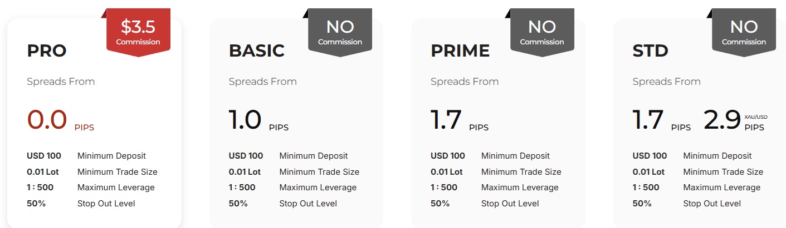This screenshot has width=786, height=228.
Task: Click the 1.7 PIPS spread on STD
Action: tap(662, 120)
